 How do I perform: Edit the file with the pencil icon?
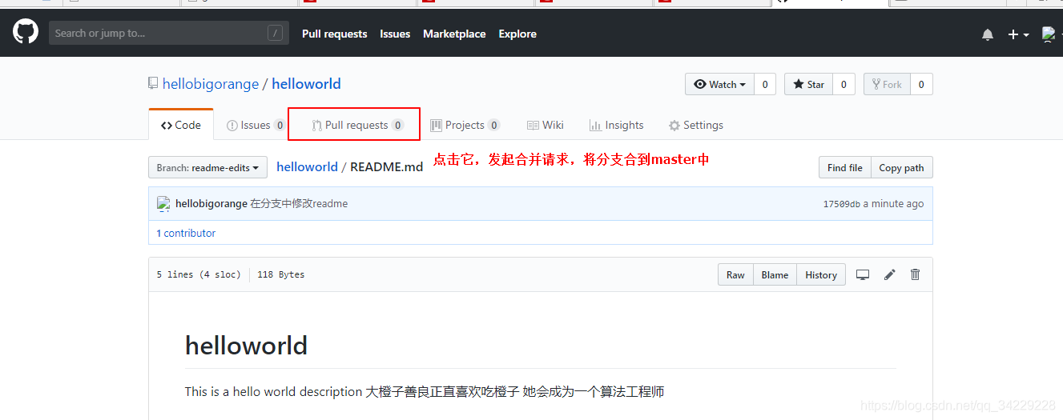889,274
